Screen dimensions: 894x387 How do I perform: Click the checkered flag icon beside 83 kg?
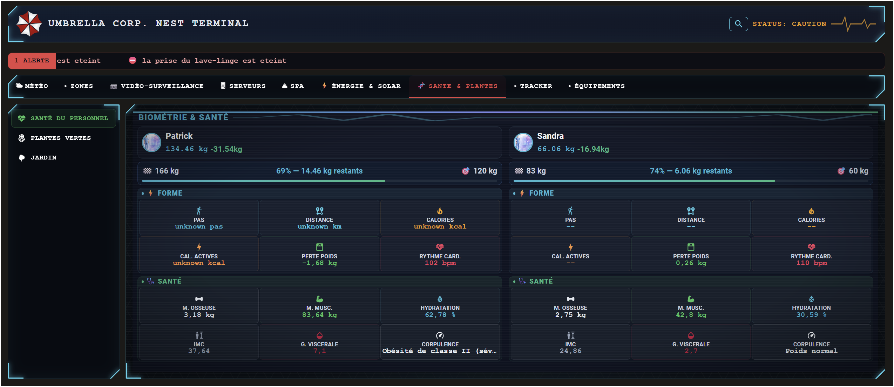519,171
